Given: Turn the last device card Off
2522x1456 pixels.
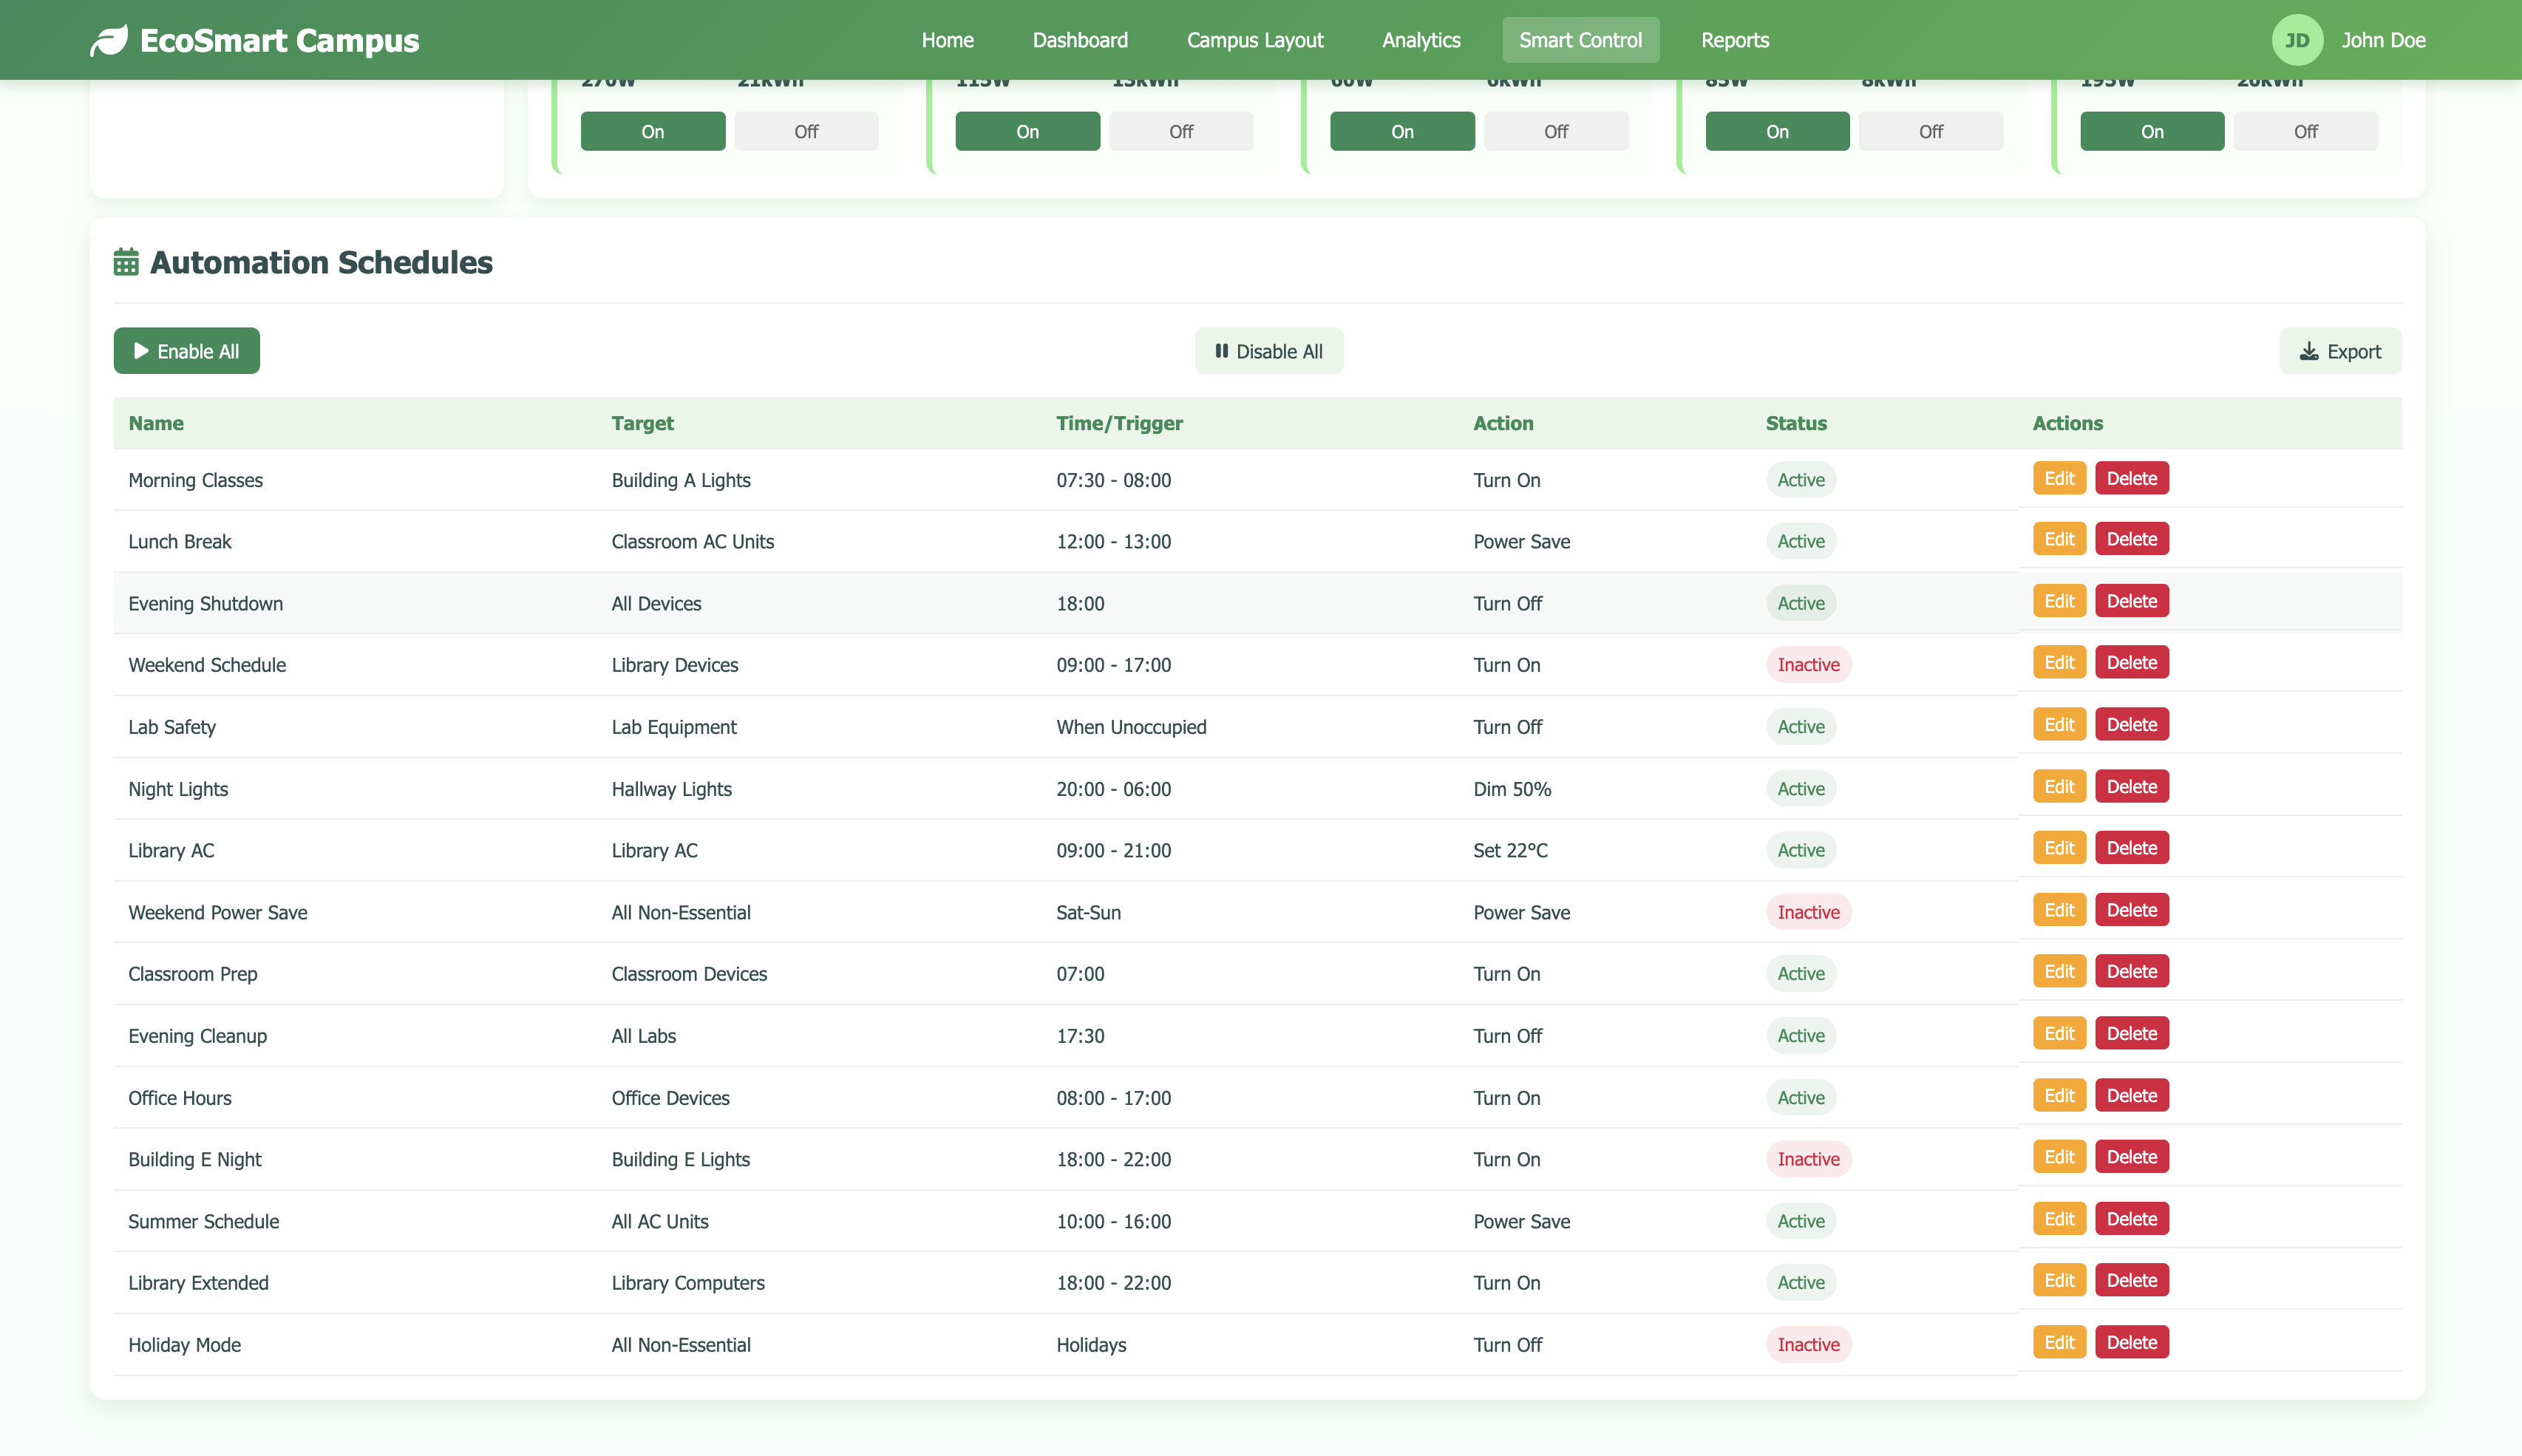Looking at the screenshot, I should (x=2305, y=131).
